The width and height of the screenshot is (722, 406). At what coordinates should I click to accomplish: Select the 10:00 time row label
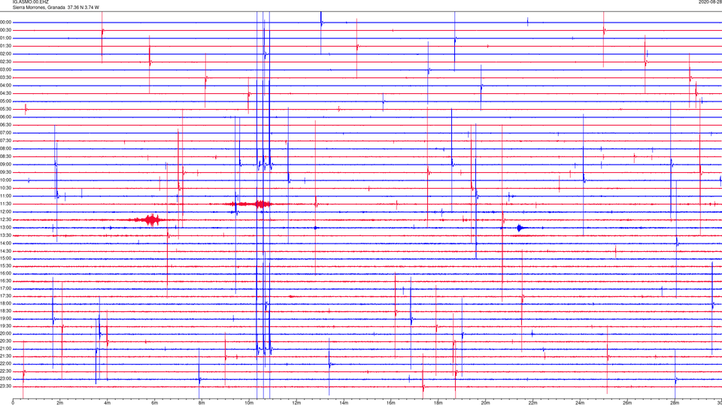[6, 180]
